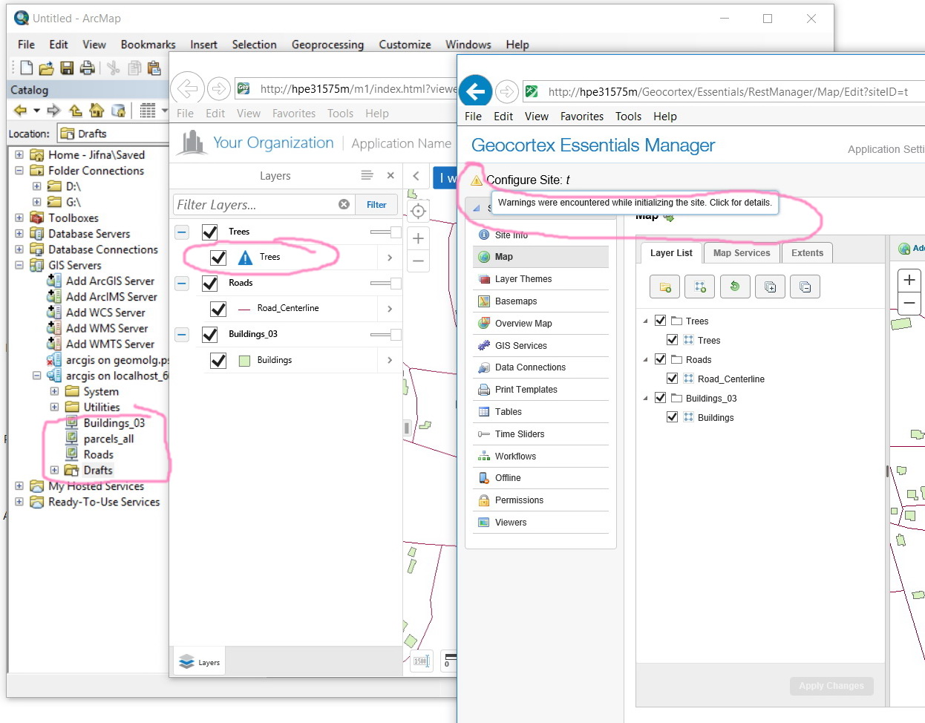Zoom out on the viewer map

418,261
